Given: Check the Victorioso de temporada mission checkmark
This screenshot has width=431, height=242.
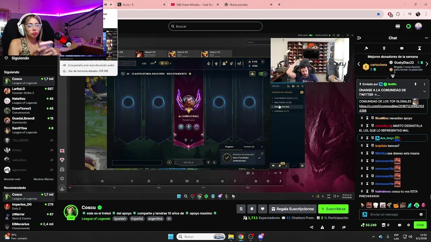Looking at the screenshot, I should [x=259, y=158].
